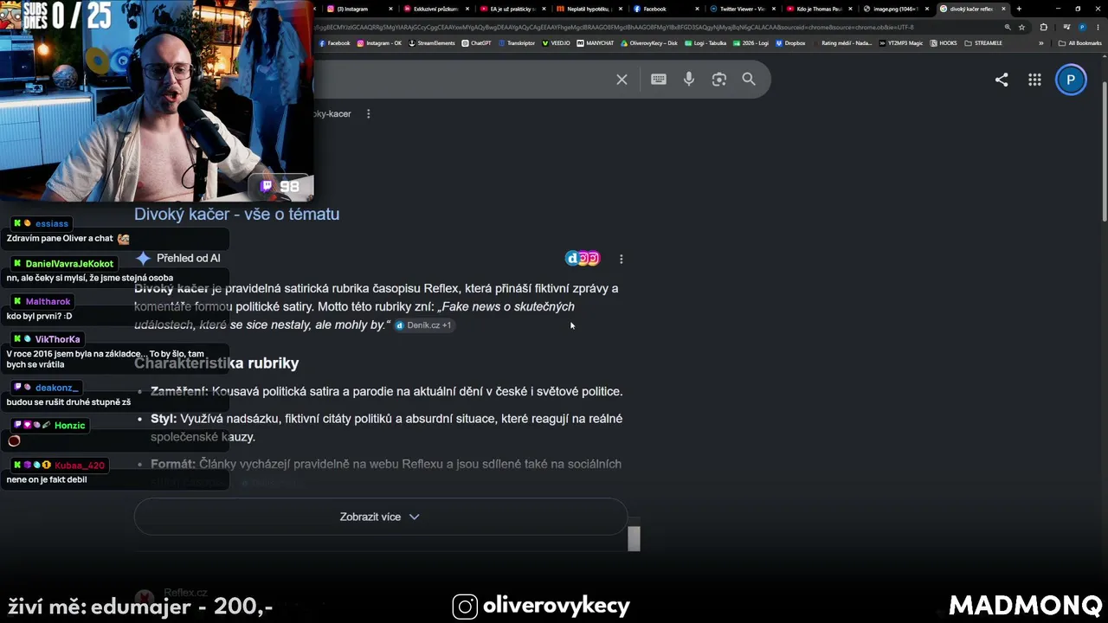Open the 2026 - Logi bookmark
The height and width of the screenshot is (623, 1108).
tap(751, 43)
